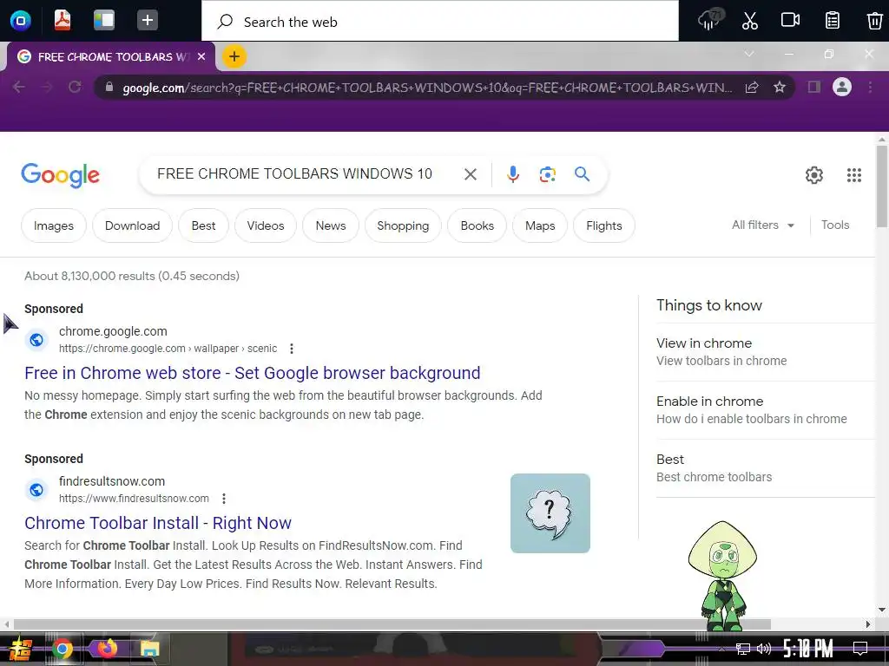Open the notification center icon
The width and height of the screenshot is (889, 666).
860,649
